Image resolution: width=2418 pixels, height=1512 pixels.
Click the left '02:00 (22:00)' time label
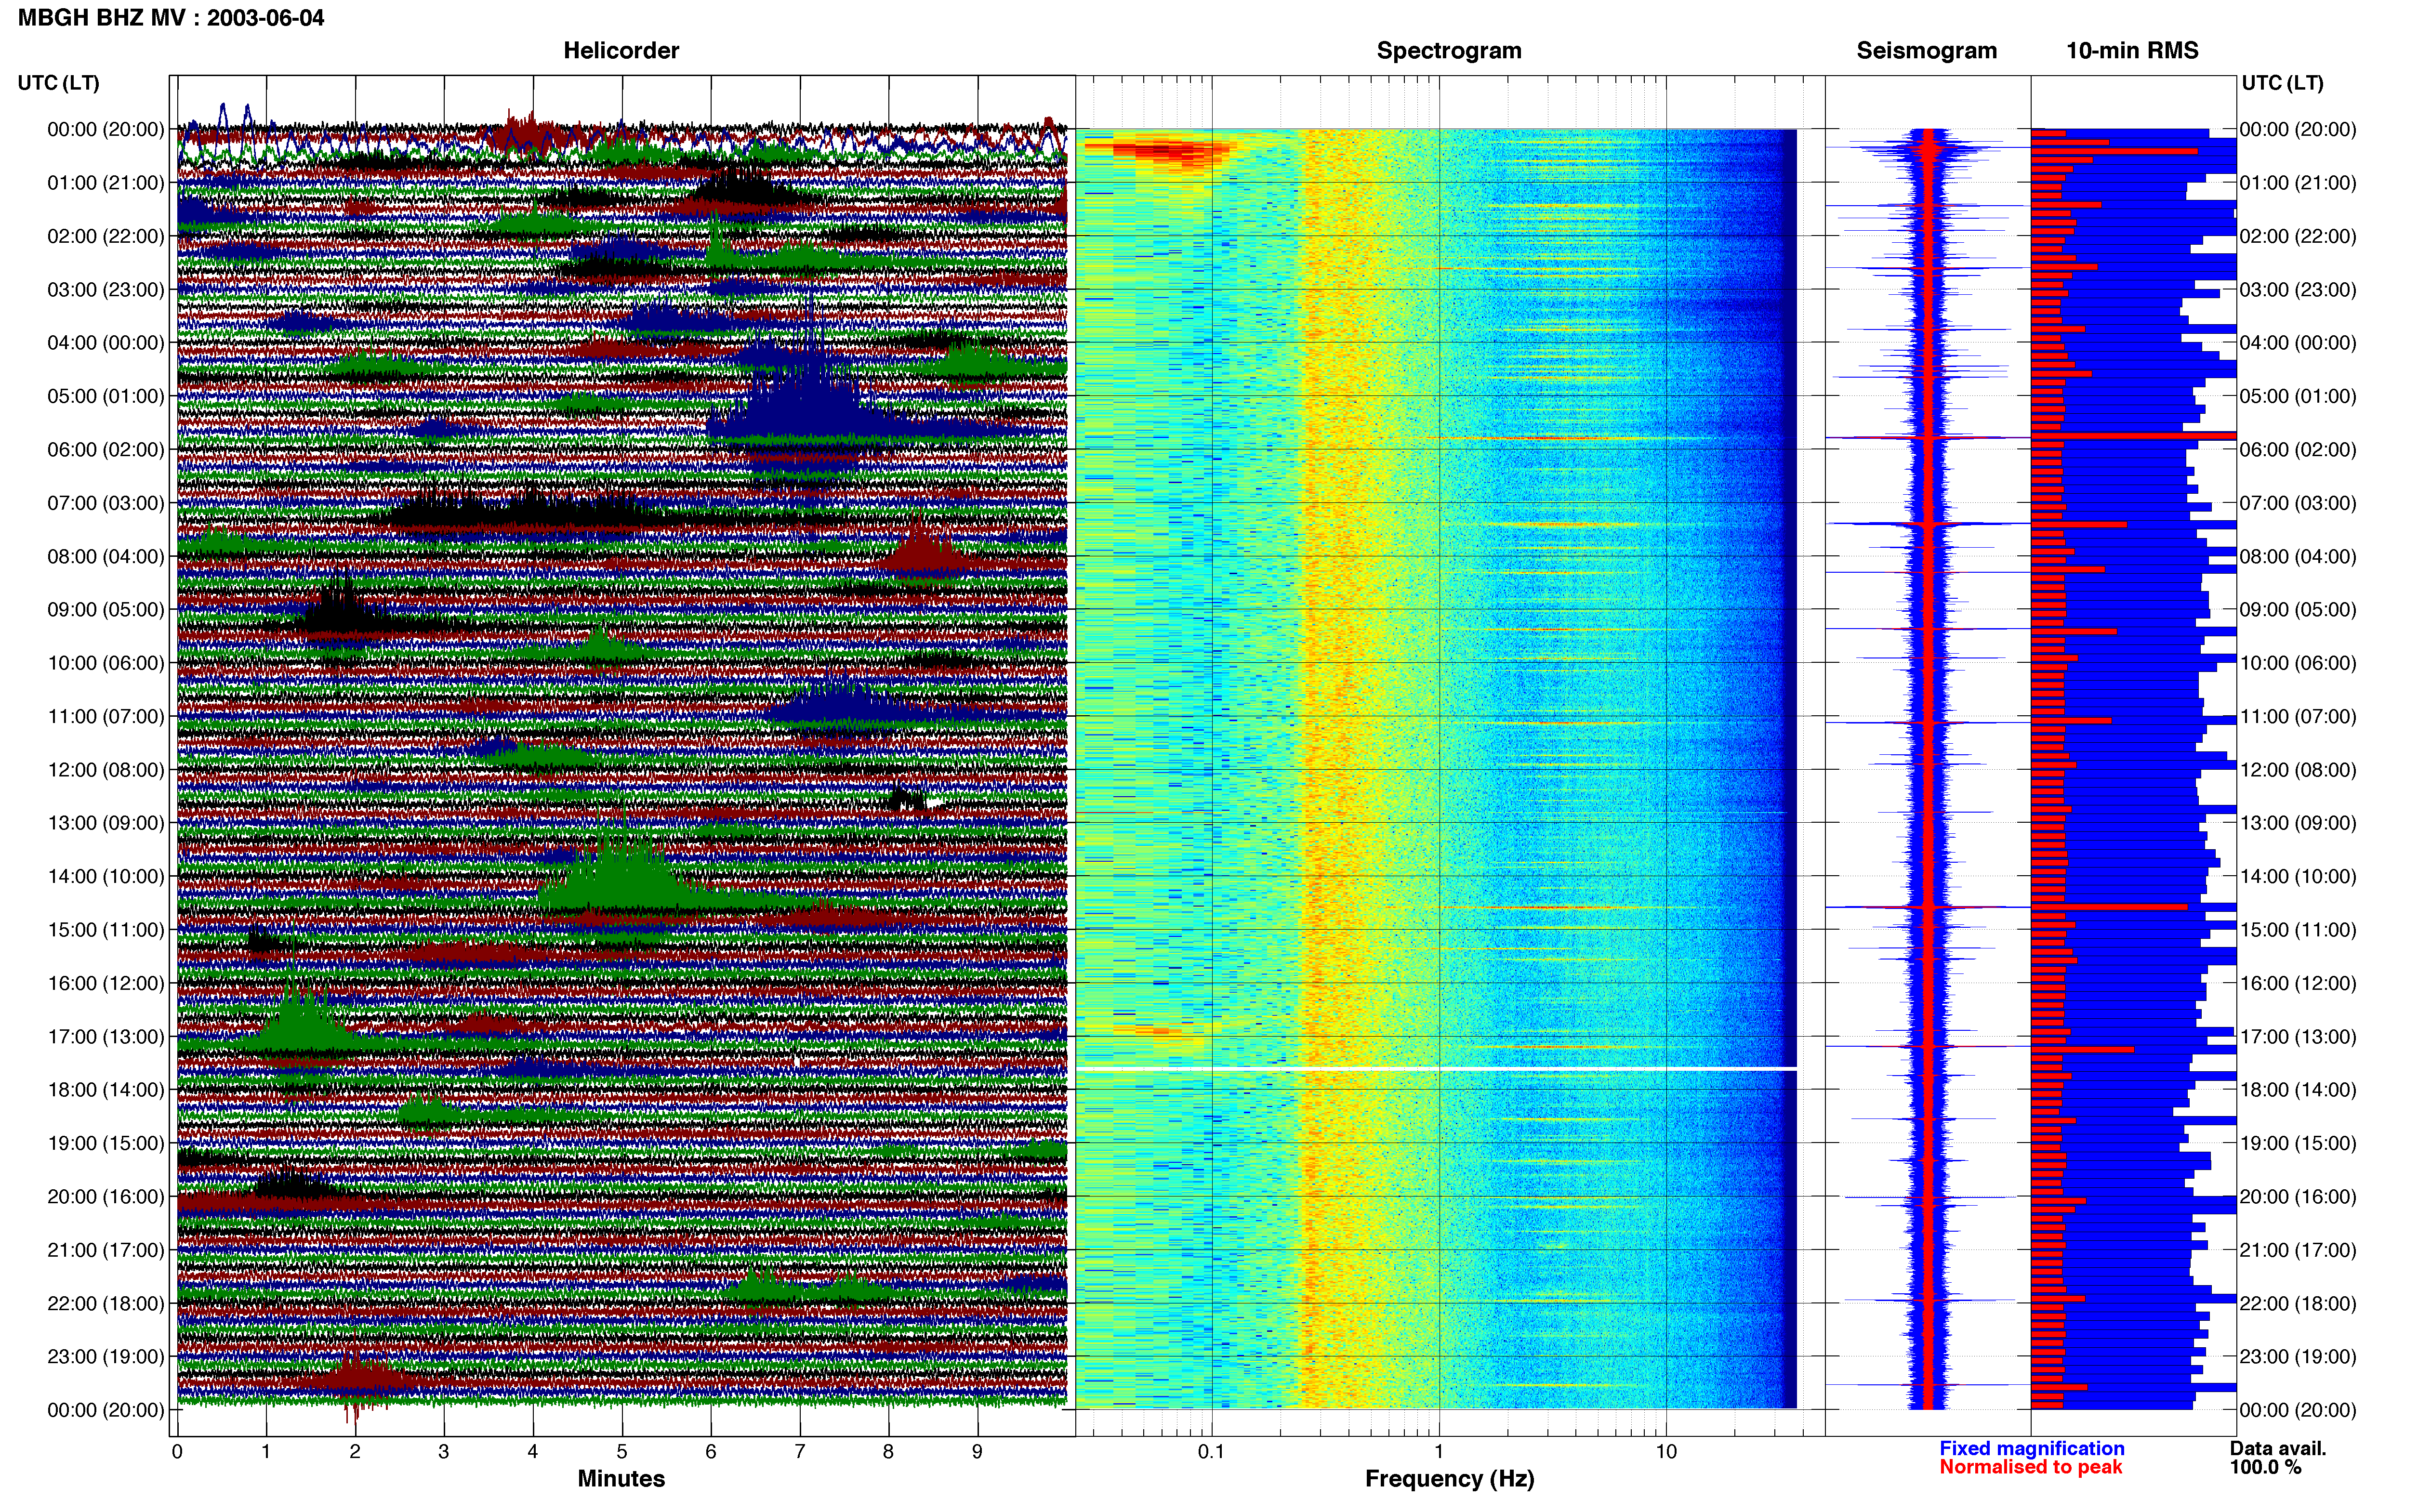(x=105, y=236)
